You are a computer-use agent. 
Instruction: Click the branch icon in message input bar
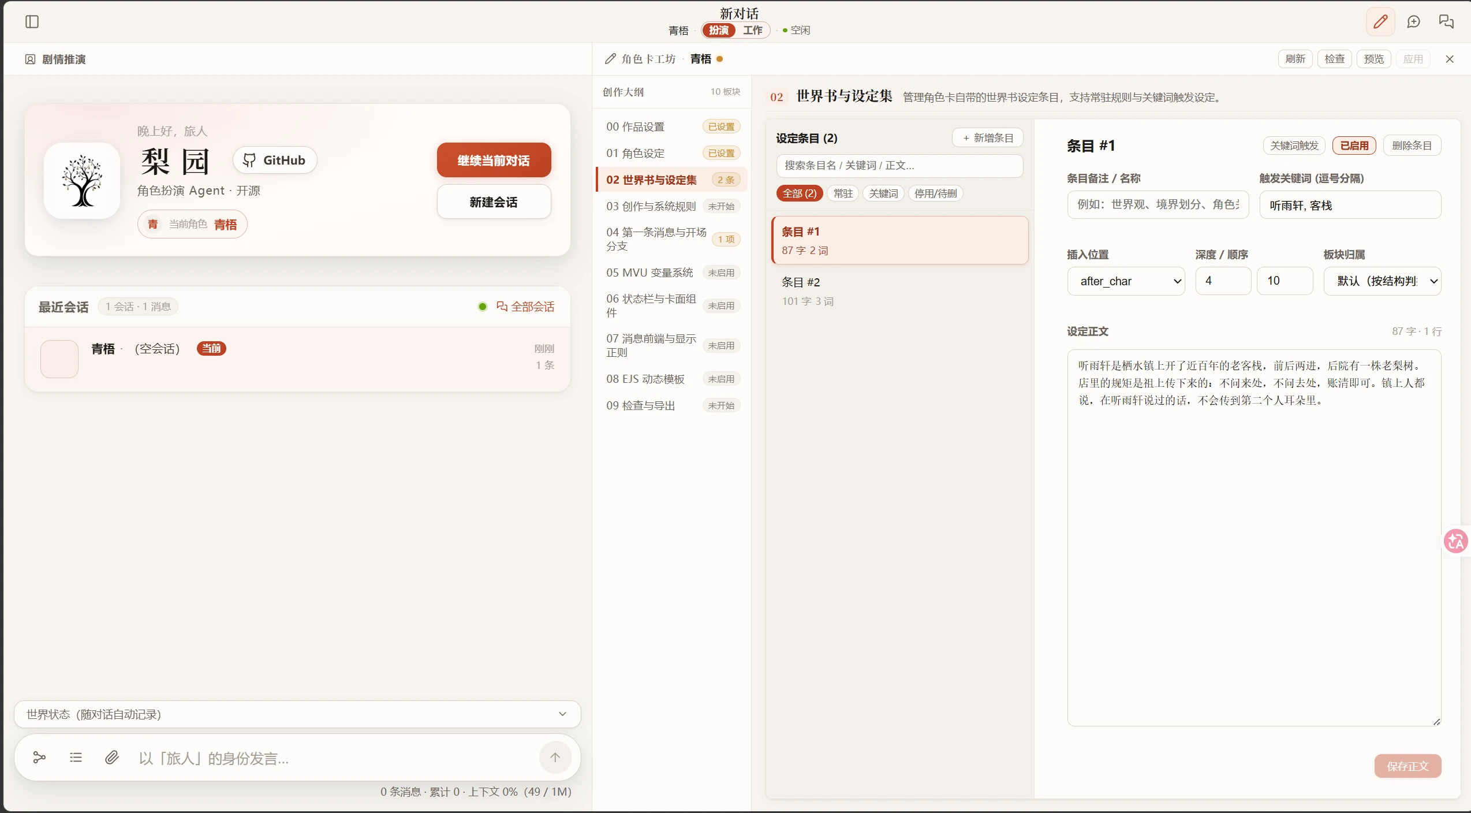click(39, 758)
